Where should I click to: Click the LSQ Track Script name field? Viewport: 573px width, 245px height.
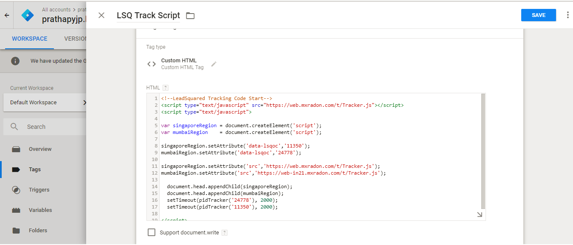148,16
